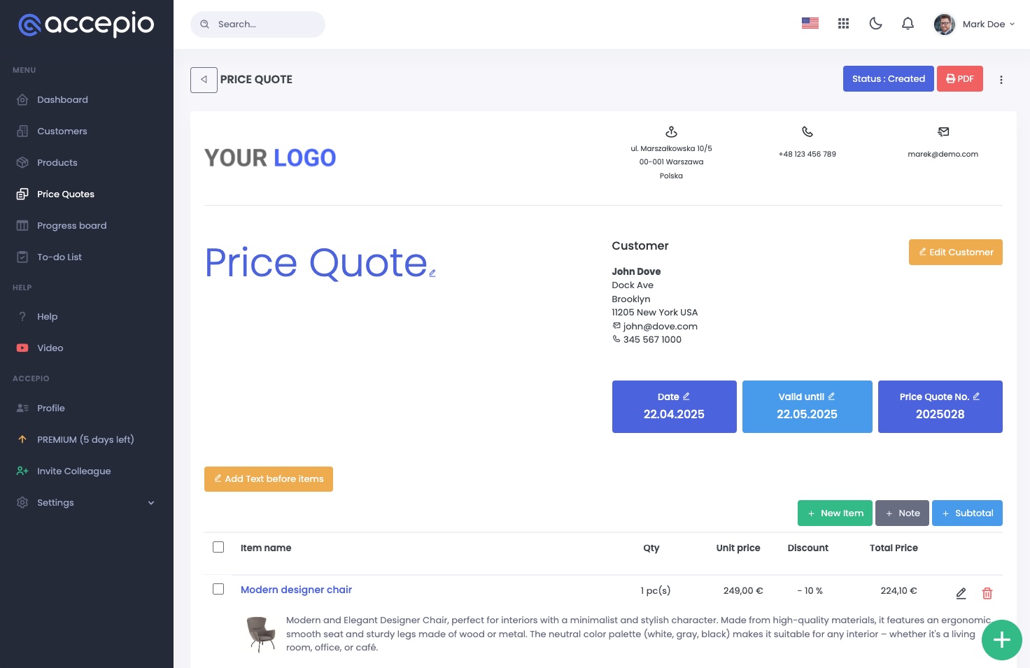Viewport: 1030px width, 668px height.
Task: Check the select-all checkbox in item header
Action: pos(218,547)
